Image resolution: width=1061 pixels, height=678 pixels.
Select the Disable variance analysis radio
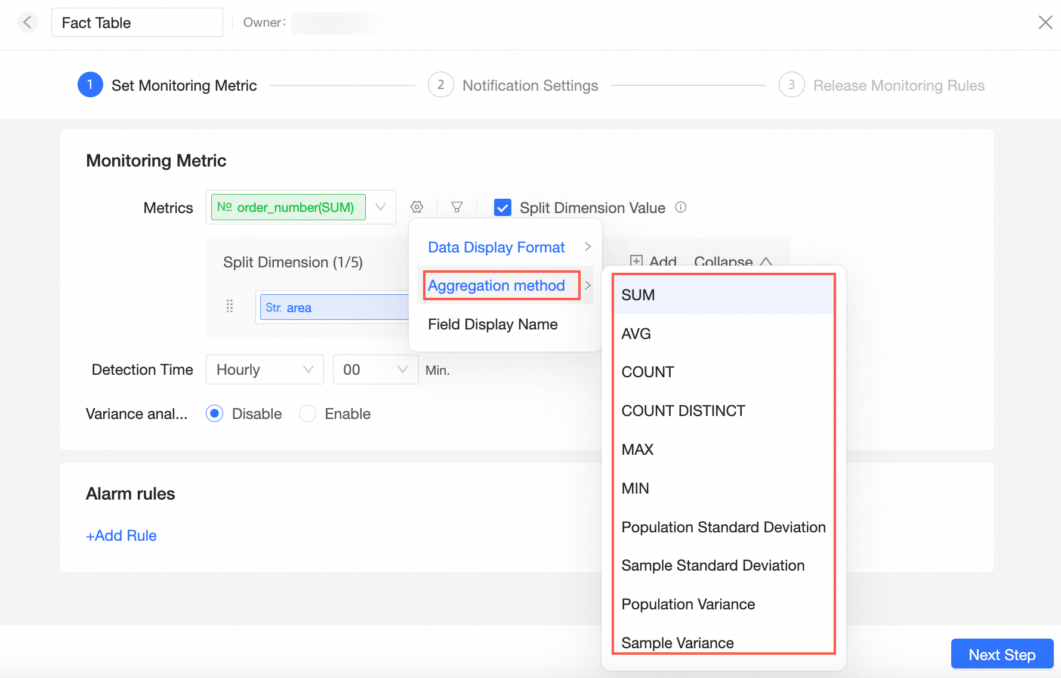(215, 414)
